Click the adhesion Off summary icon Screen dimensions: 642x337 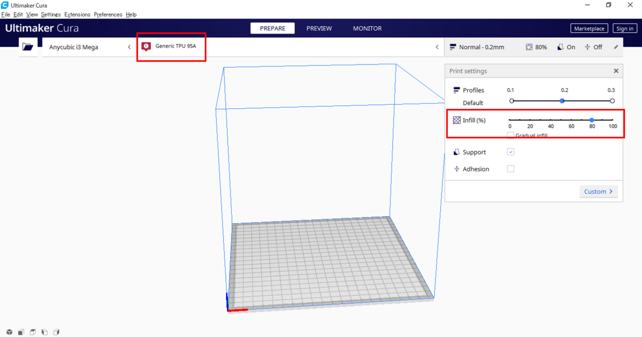coord(587,47)
